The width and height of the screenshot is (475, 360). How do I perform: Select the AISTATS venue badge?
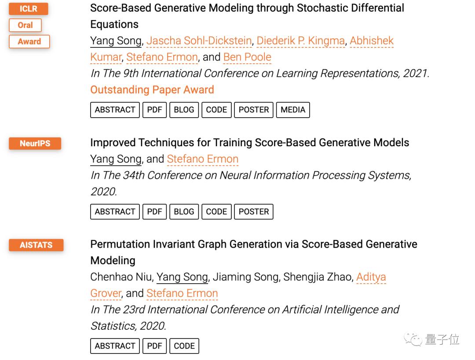[36, 245]
